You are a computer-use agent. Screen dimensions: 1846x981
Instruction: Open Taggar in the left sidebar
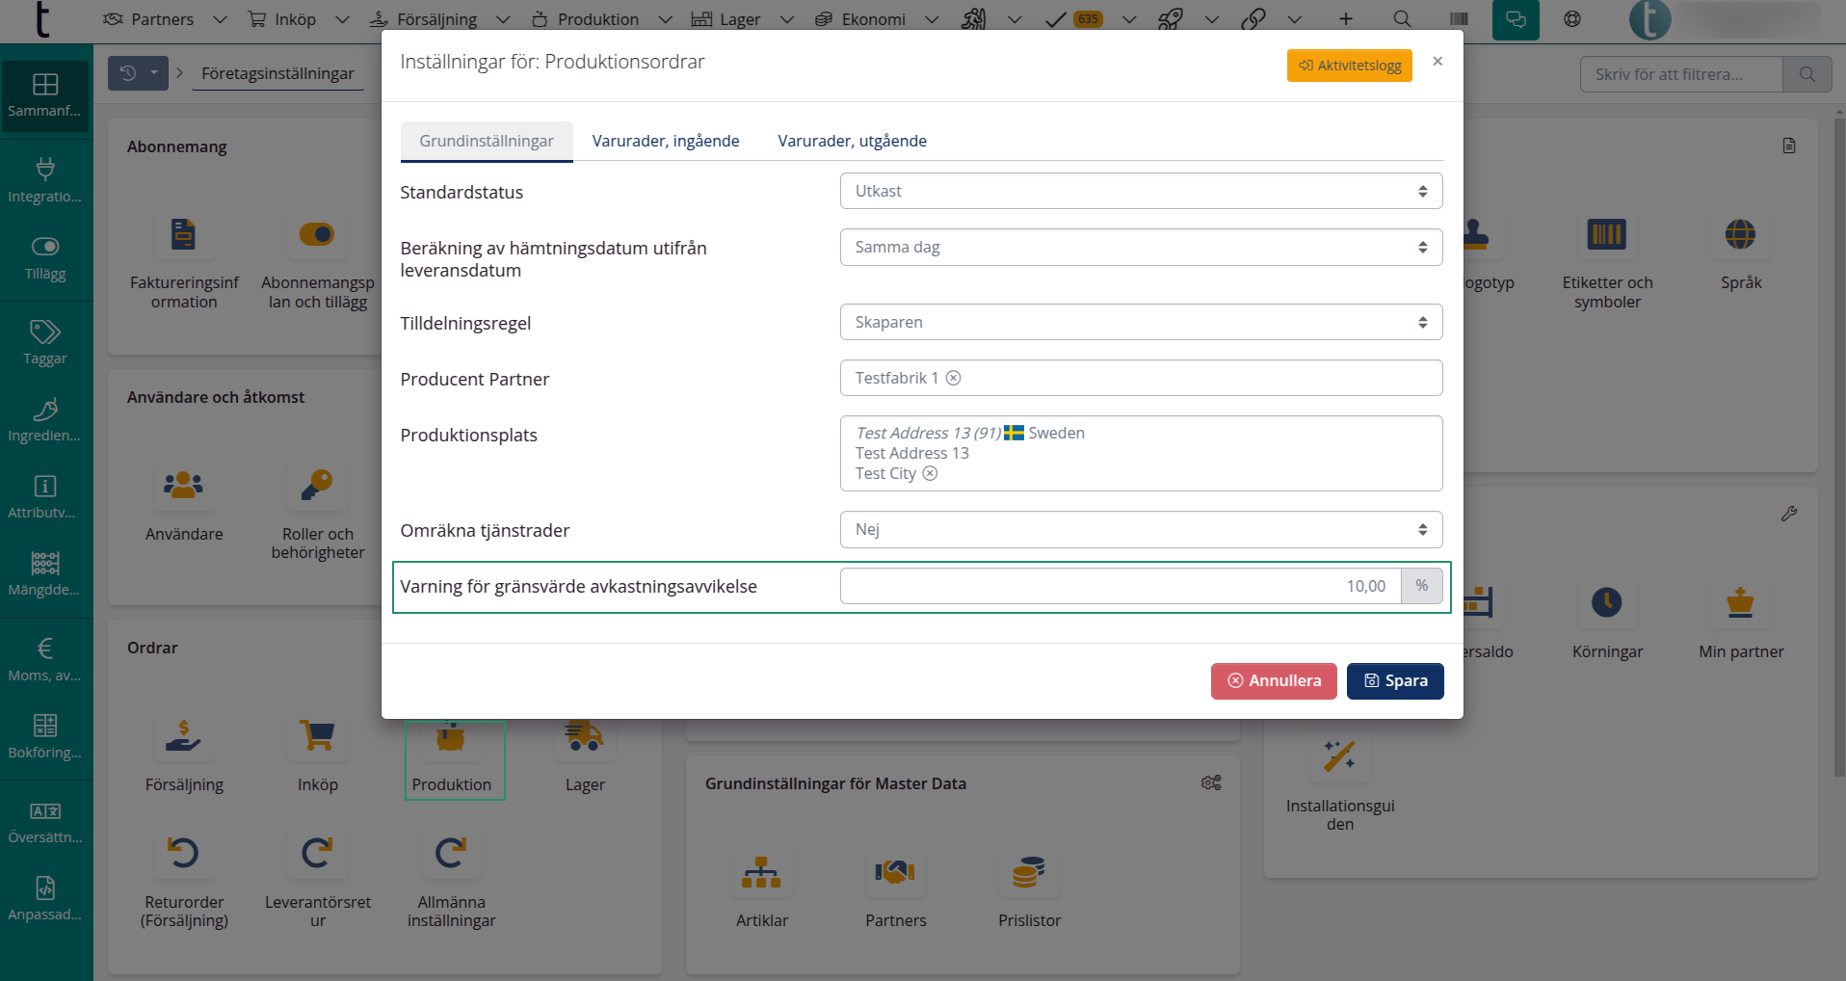45,342
